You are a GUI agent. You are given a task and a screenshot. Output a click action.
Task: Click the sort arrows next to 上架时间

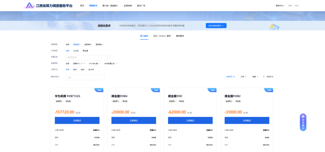[x=234, y=77]
